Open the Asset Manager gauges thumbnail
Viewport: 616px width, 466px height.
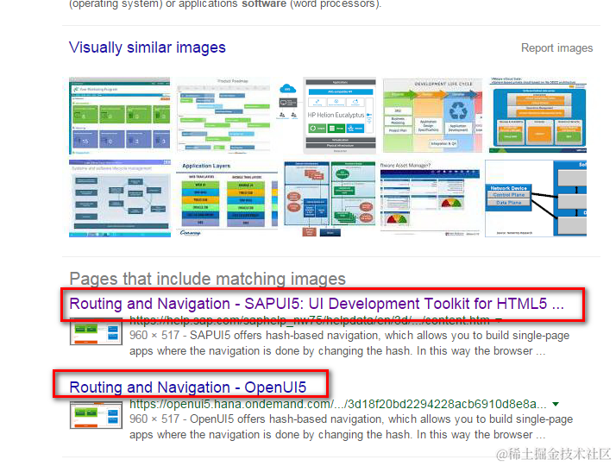coord(430,198)
